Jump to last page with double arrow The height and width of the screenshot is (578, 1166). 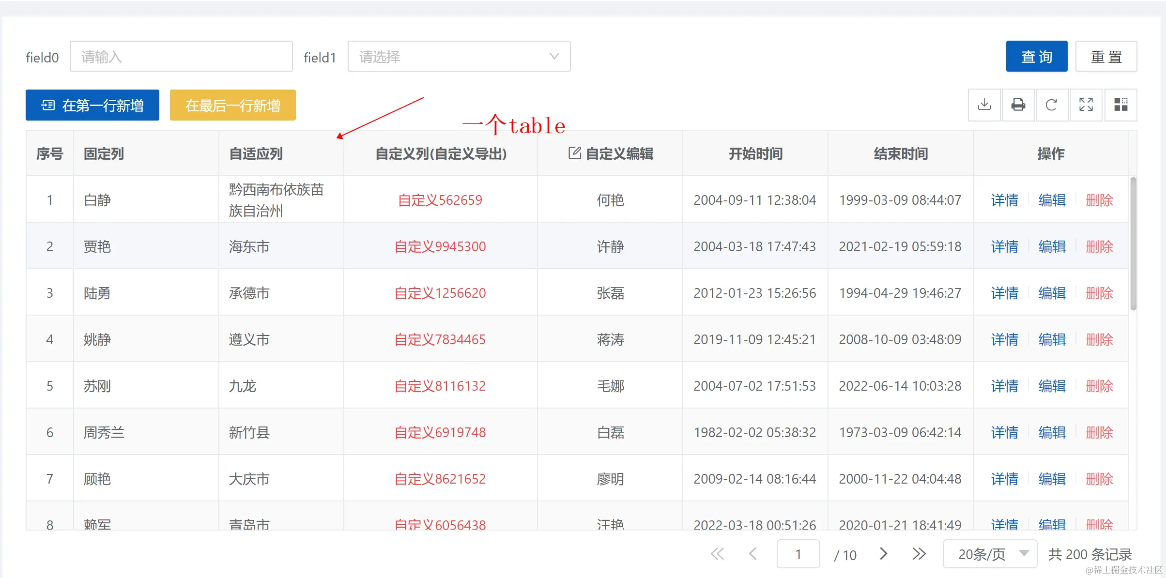point(918,554)
